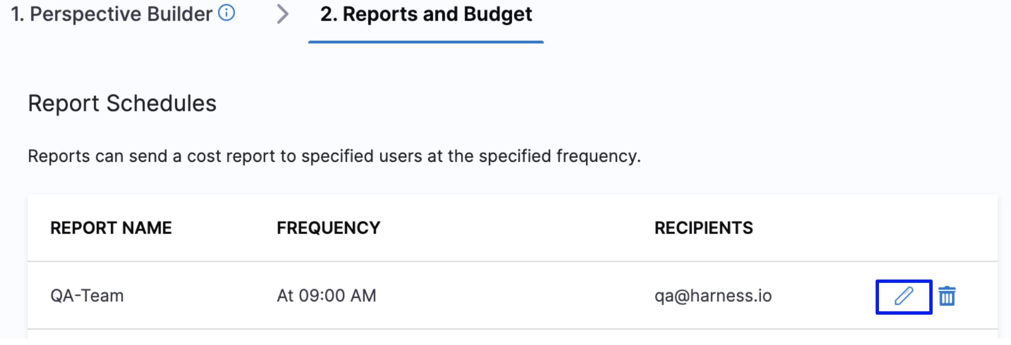1011x345 pixels.
Task: Open the Perspective Builder info icon
Action: point(226,13)
